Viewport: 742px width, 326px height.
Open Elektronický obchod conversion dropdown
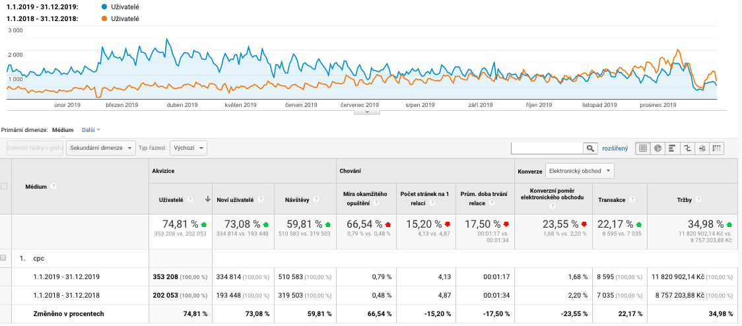[x=580, y=171]
